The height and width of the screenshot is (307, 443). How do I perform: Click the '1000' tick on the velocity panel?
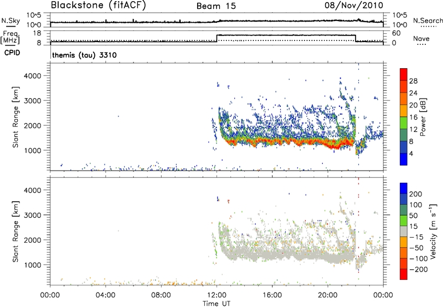click(32, 265)
